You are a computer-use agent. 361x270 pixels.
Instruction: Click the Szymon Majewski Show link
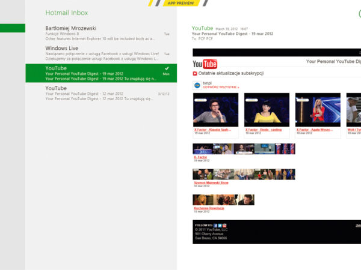(x=211, y=182)
